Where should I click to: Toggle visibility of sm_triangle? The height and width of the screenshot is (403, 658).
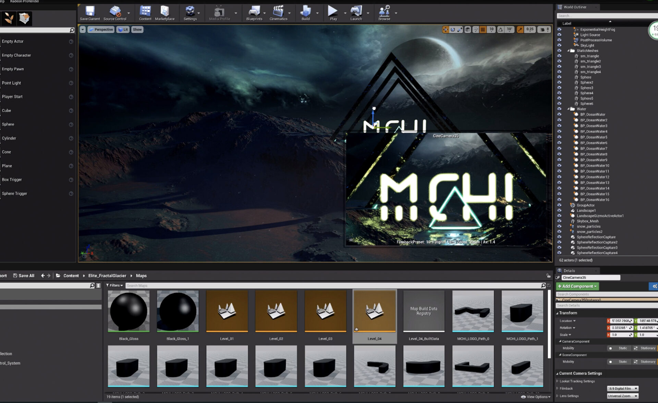pos(559,56)
